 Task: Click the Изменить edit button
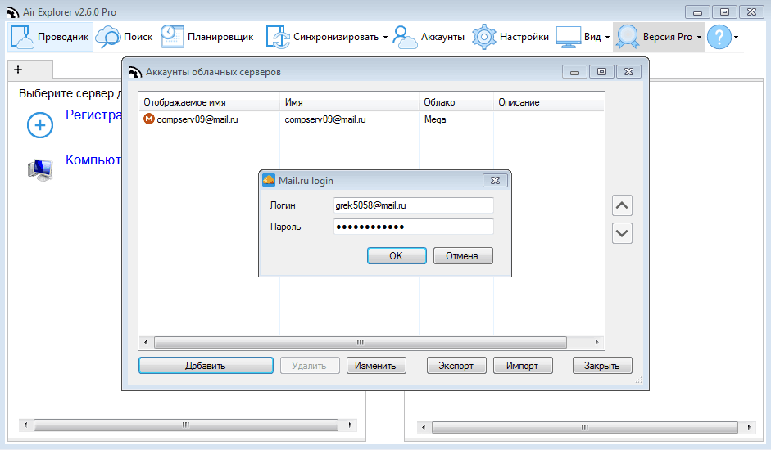point(376,366)
